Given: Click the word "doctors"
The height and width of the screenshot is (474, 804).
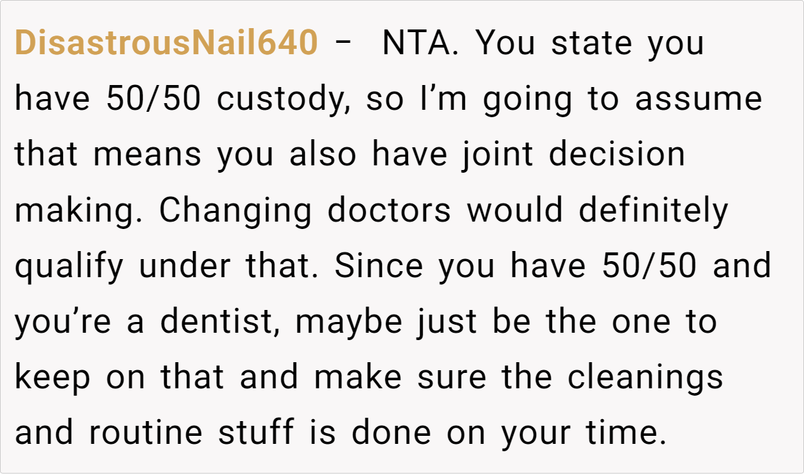Looking at the screenshot, I should (x=389, y=212).
